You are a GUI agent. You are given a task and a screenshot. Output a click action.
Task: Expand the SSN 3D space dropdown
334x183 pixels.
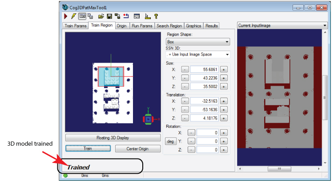pos(197,54)
